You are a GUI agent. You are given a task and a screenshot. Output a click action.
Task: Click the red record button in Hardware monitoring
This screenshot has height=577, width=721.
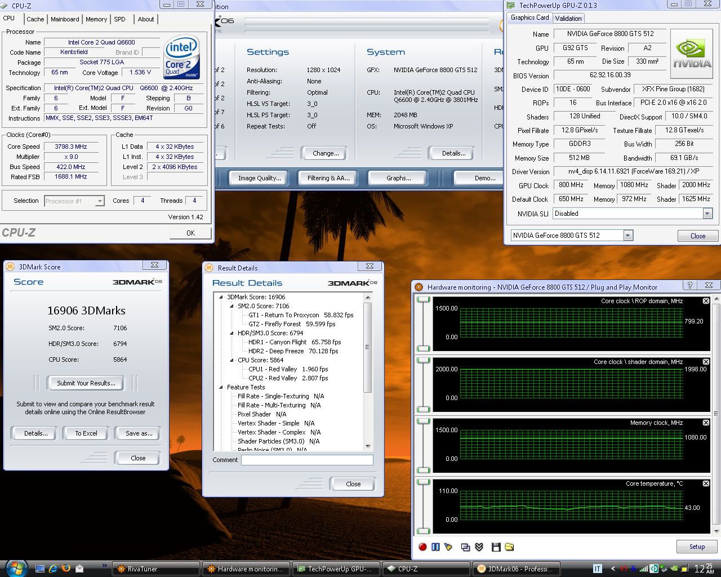423,547
